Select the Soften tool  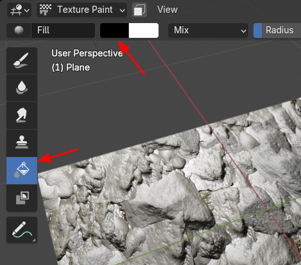[22, 88]
